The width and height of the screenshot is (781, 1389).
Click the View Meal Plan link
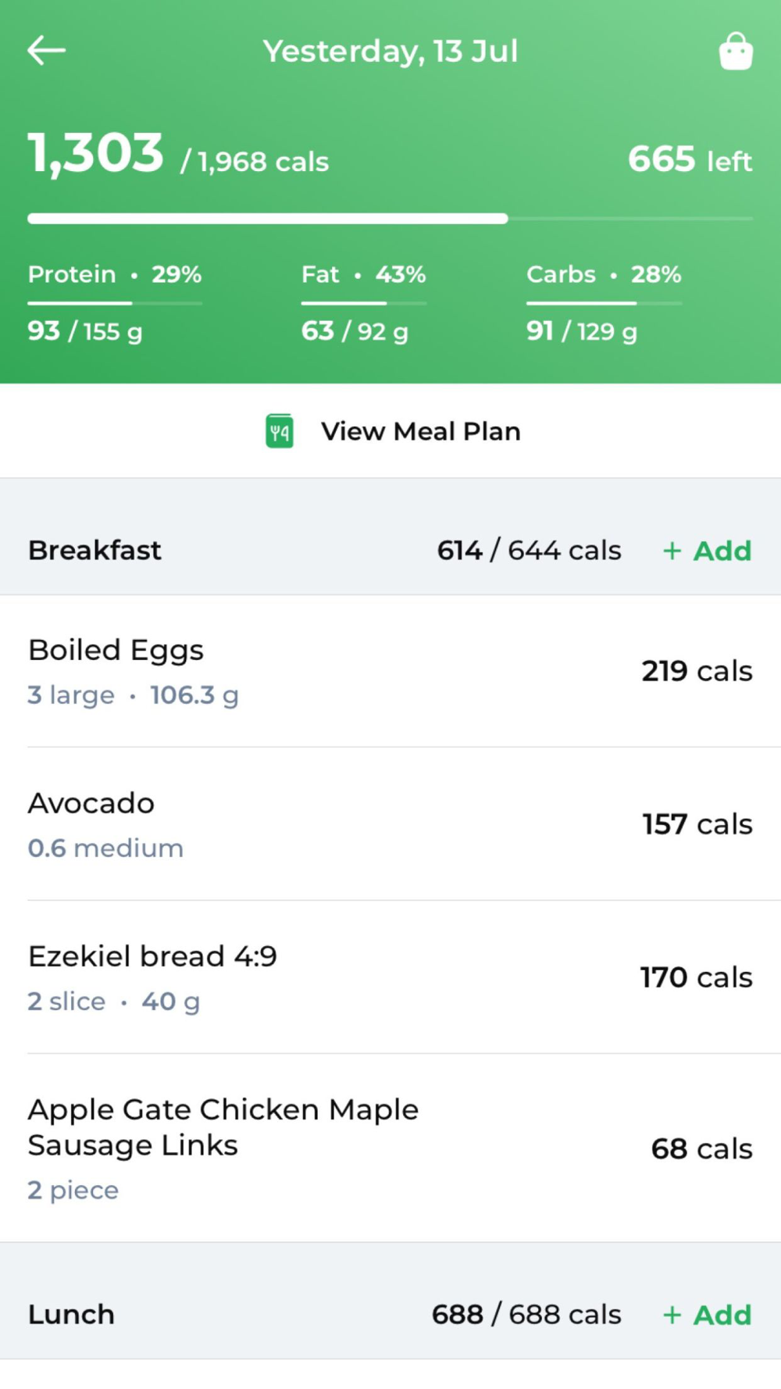(x=420, y=431)
